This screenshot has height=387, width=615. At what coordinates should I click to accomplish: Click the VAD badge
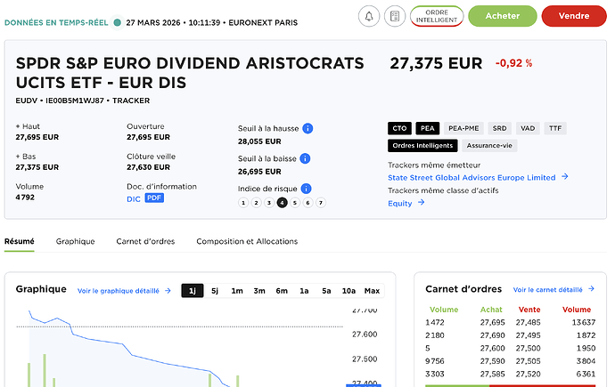[x=528, y=128]
